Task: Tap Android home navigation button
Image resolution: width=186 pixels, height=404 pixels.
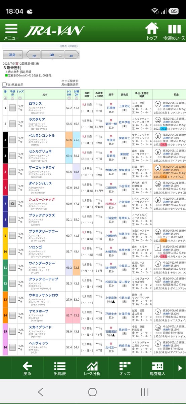Action: (x=93, y=392)
